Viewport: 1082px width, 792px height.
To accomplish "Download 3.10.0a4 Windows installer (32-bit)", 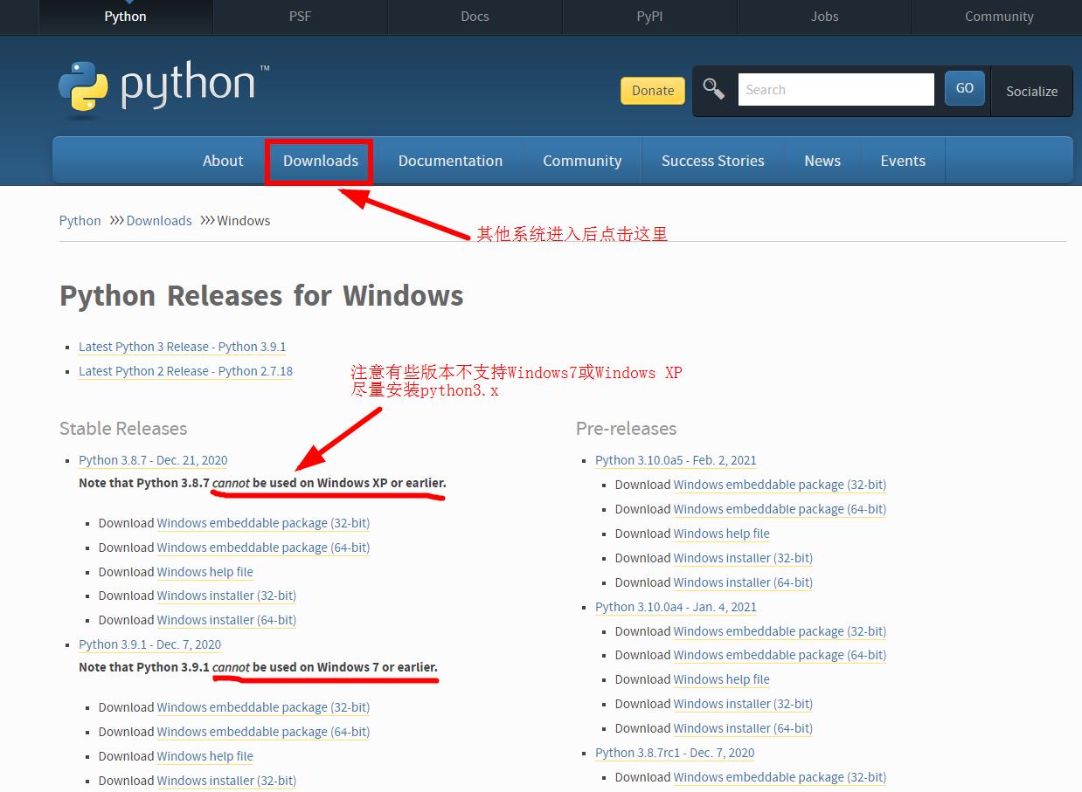I will [x=743, y=704].
